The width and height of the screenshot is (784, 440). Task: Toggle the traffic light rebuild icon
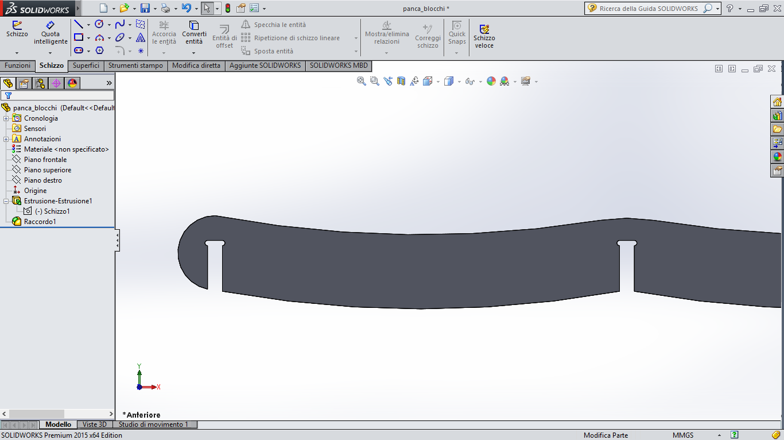coord(227,8)
